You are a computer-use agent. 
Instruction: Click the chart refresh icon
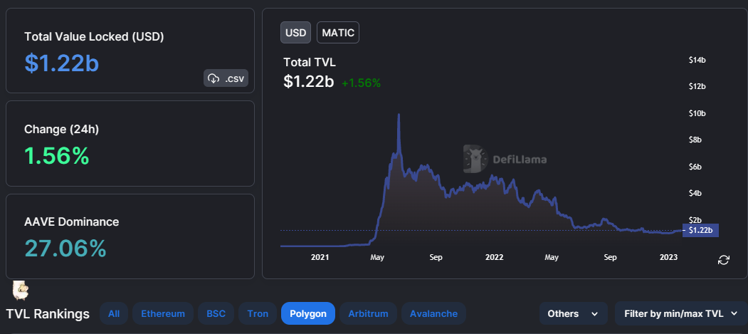pyautogui.click(x=724, y=260)
